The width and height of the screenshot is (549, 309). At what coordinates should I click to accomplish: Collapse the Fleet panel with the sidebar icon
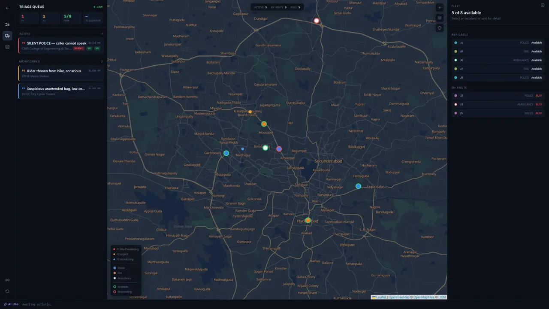point(543,5)
